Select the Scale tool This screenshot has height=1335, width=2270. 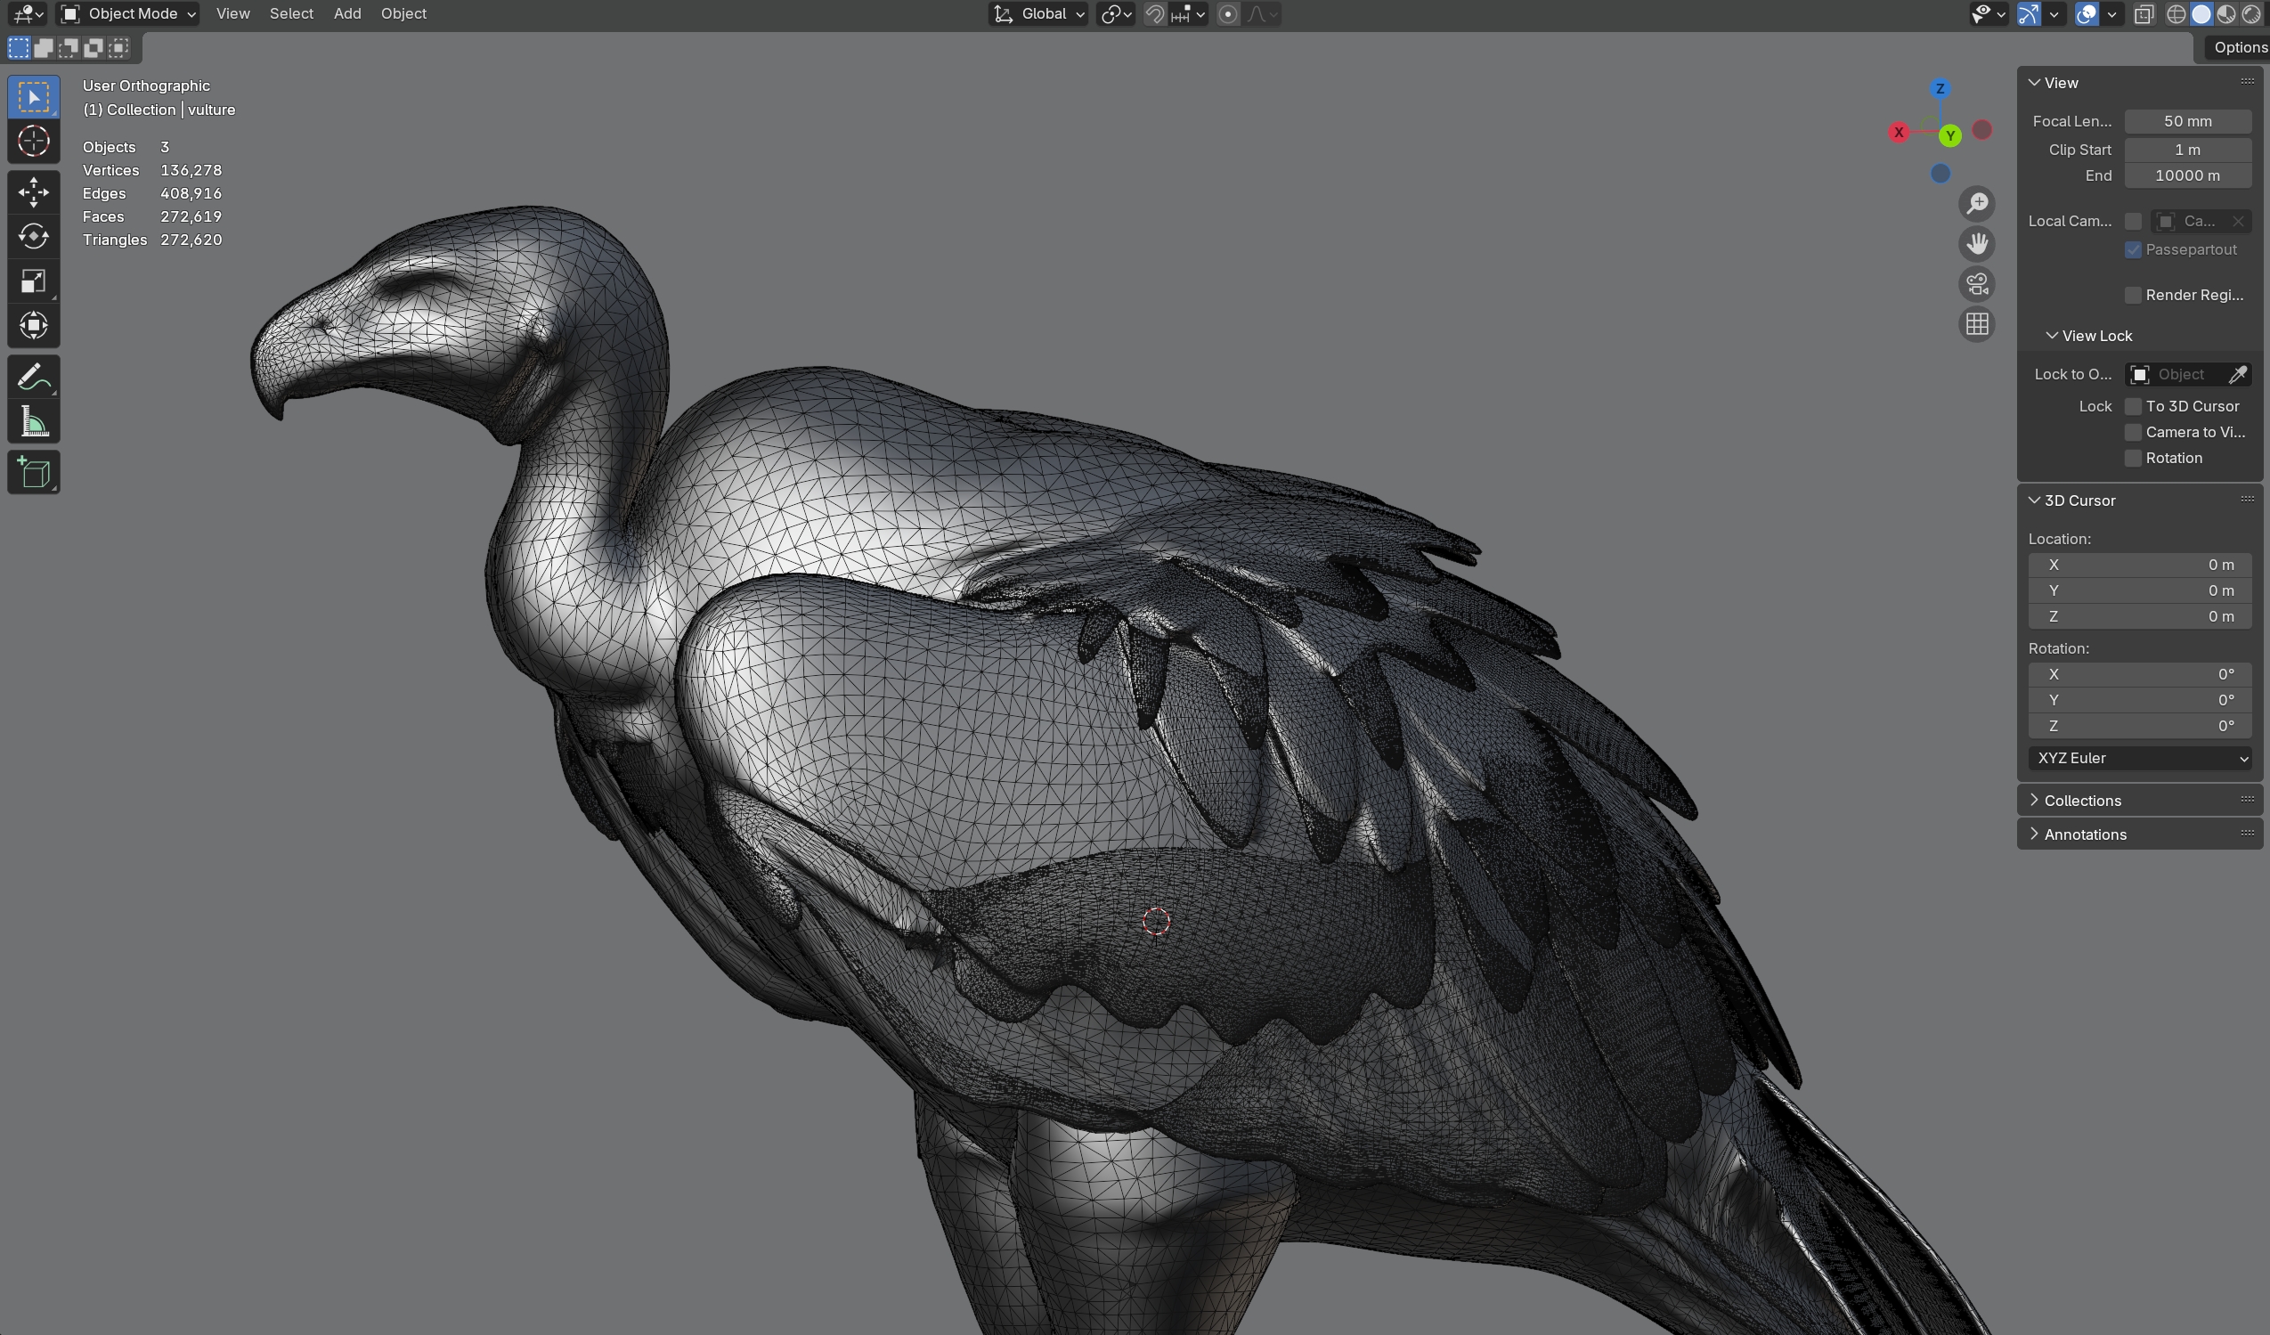[x=33, y=281]
